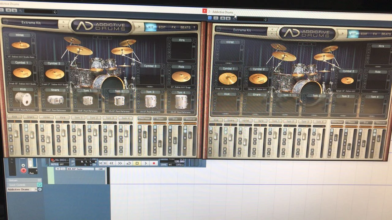Click the Kick channel button in right mixer
The height and width of the screenshot is (220, 392).
point(216,120)
